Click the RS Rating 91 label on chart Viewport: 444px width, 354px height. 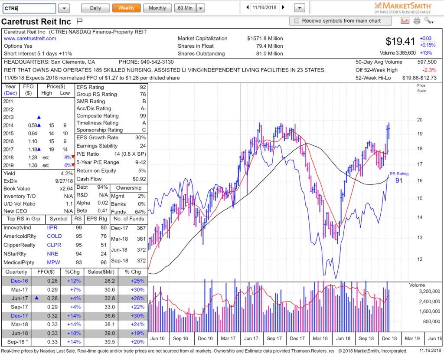pos(399,177)
